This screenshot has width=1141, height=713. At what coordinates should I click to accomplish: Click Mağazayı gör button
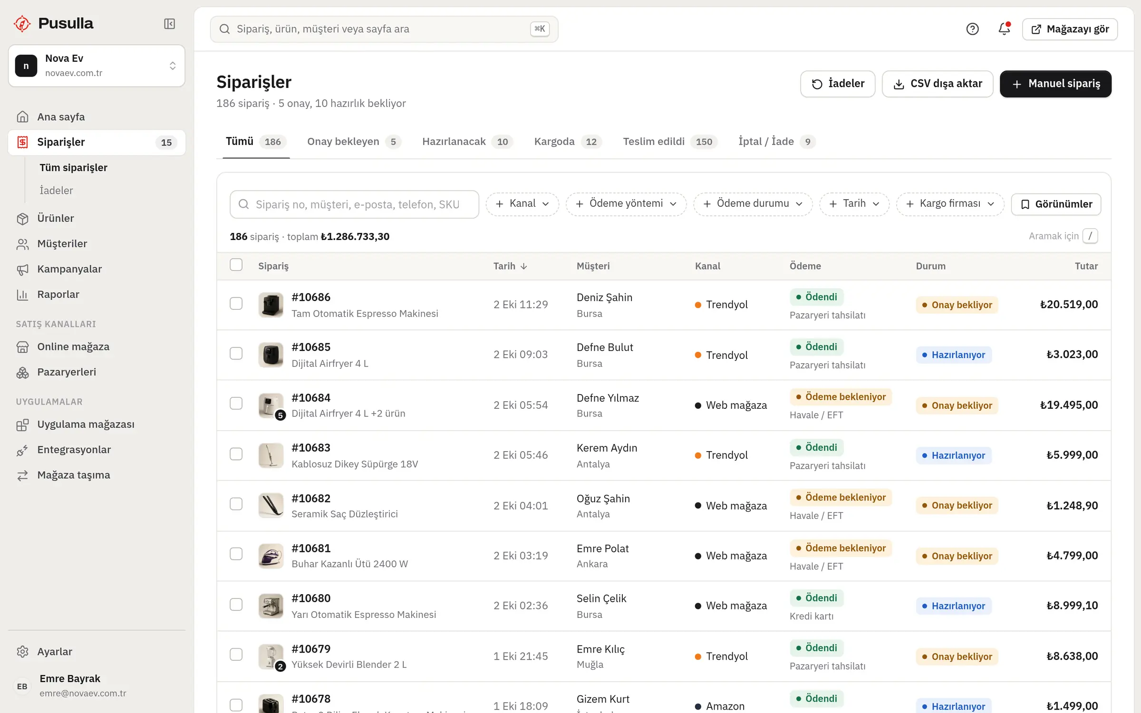pyautogui.click(x=1070, y=29)
